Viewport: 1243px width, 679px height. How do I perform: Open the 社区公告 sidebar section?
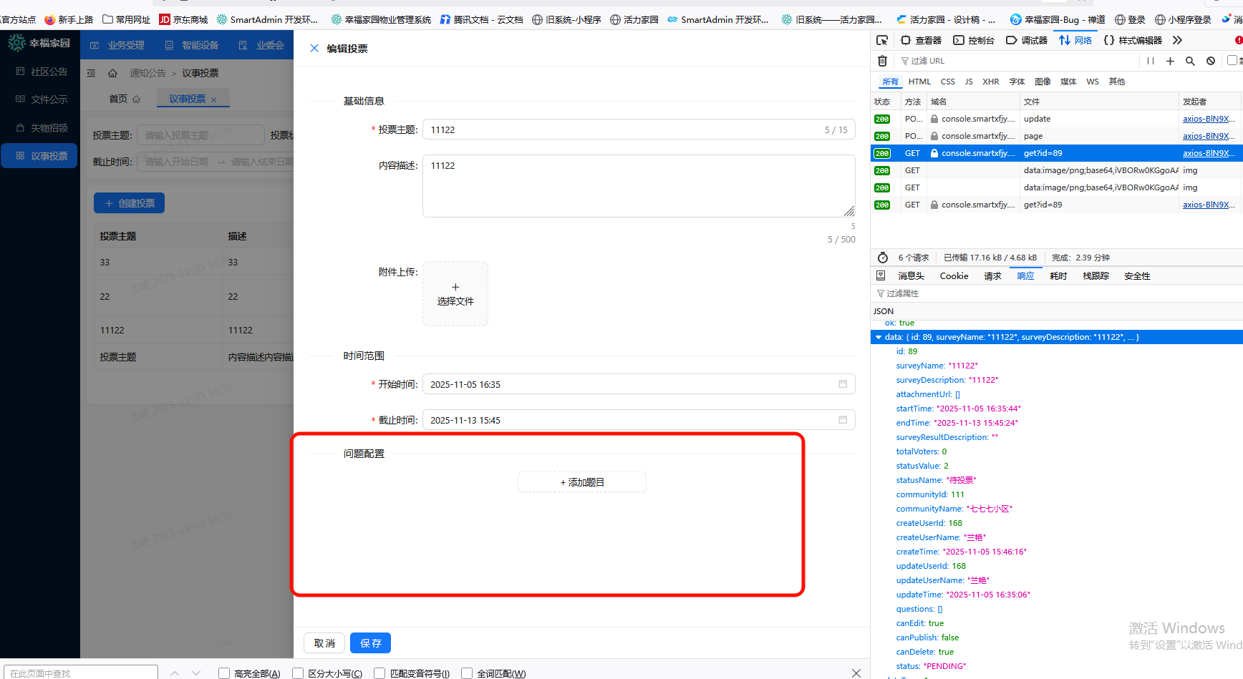(39, 71)
